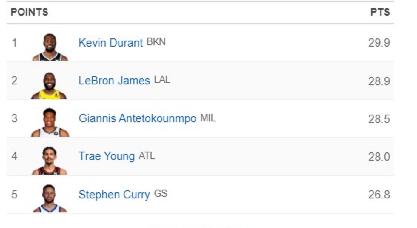Click the 26.8 points value

tap(379, 194)
